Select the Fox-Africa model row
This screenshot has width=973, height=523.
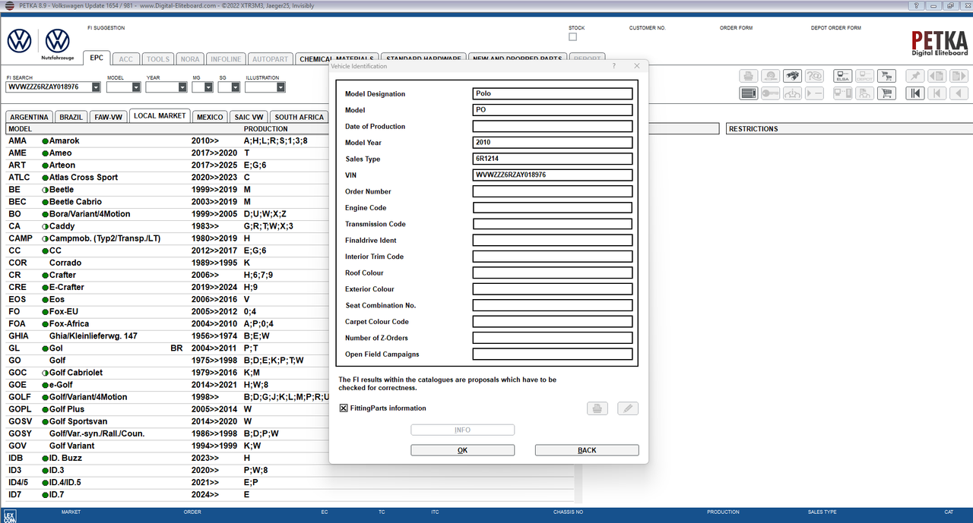[x=167, y=324]
